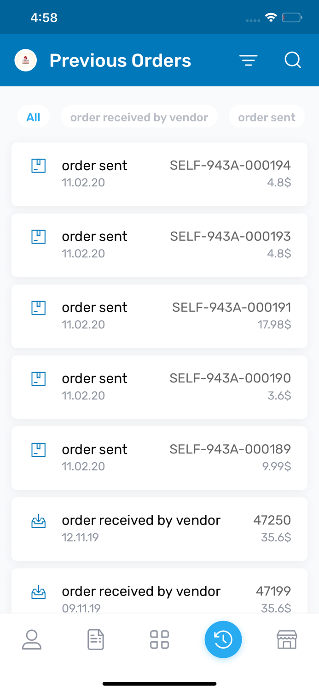Tap the package icon beside order SELF-943A-000194
This screenshot has width=319, height=692.
pyautogui.click(x=39, y=165)
